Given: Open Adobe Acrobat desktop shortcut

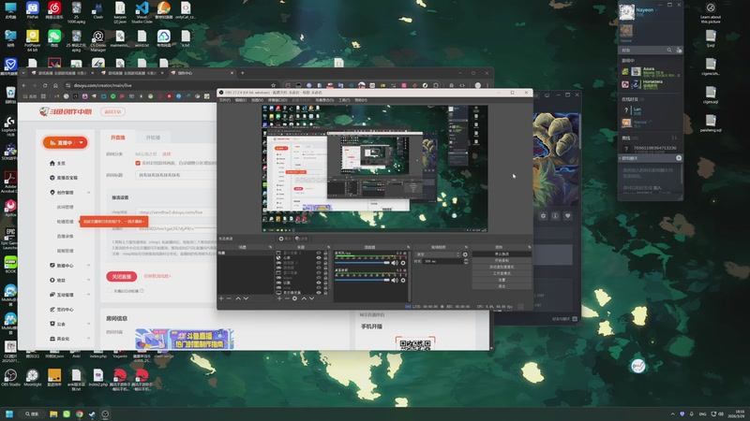Looking at the screenshot, I should (10, 181).
